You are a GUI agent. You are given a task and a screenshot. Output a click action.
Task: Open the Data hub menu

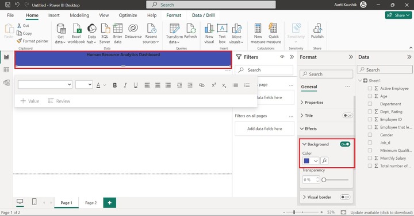pos(91,33)
